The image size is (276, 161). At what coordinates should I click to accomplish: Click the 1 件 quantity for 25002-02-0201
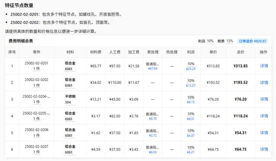pos(36,69)
